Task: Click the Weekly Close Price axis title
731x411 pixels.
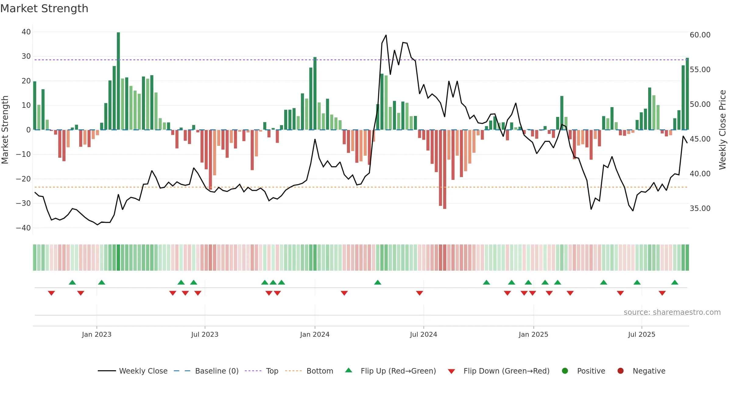Action: (x=722, y=130)
